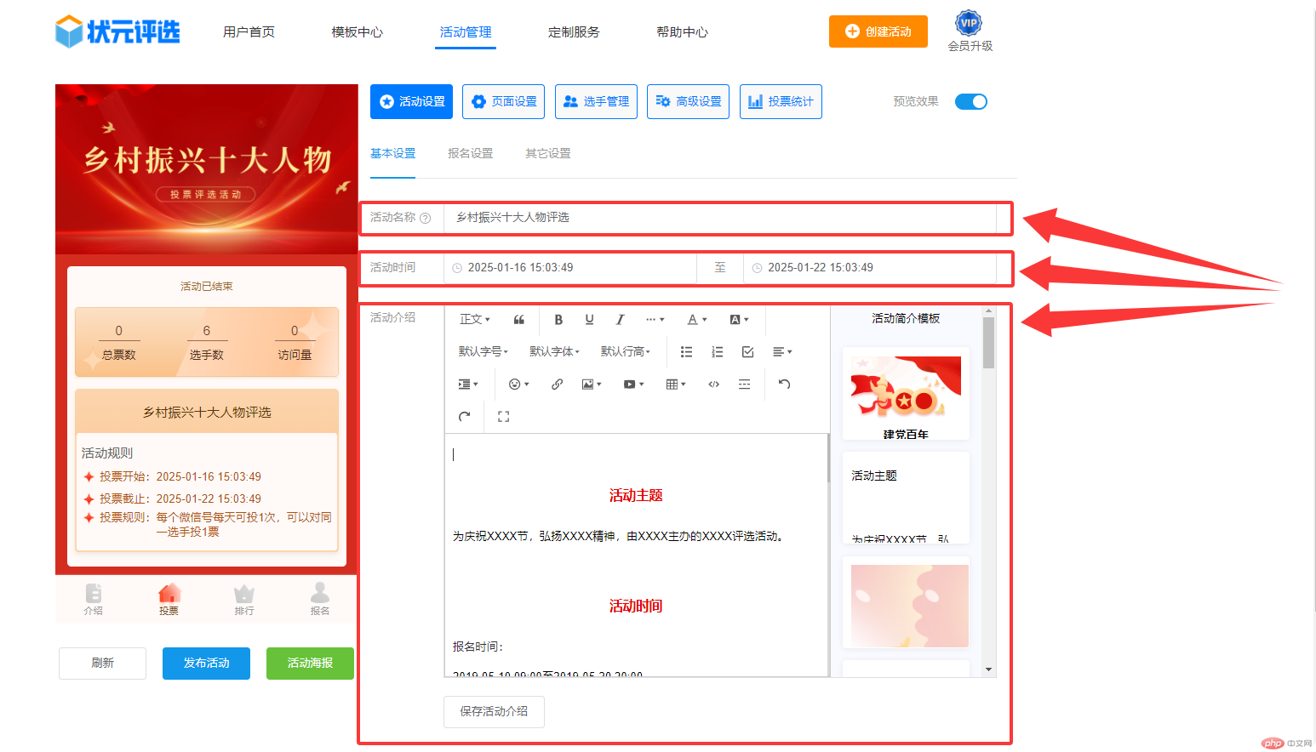Toggle bold formatting in the editor
The width and height of the screenshot is (1316, 752).
(558, 320)
